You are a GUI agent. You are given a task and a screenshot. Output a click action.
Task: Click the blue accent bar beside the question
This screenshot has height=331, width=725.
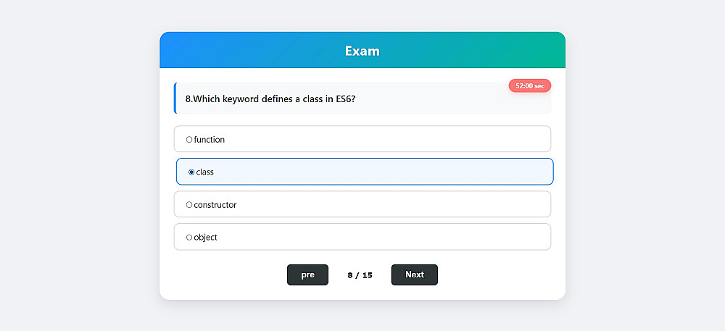(x=175, y=99)
